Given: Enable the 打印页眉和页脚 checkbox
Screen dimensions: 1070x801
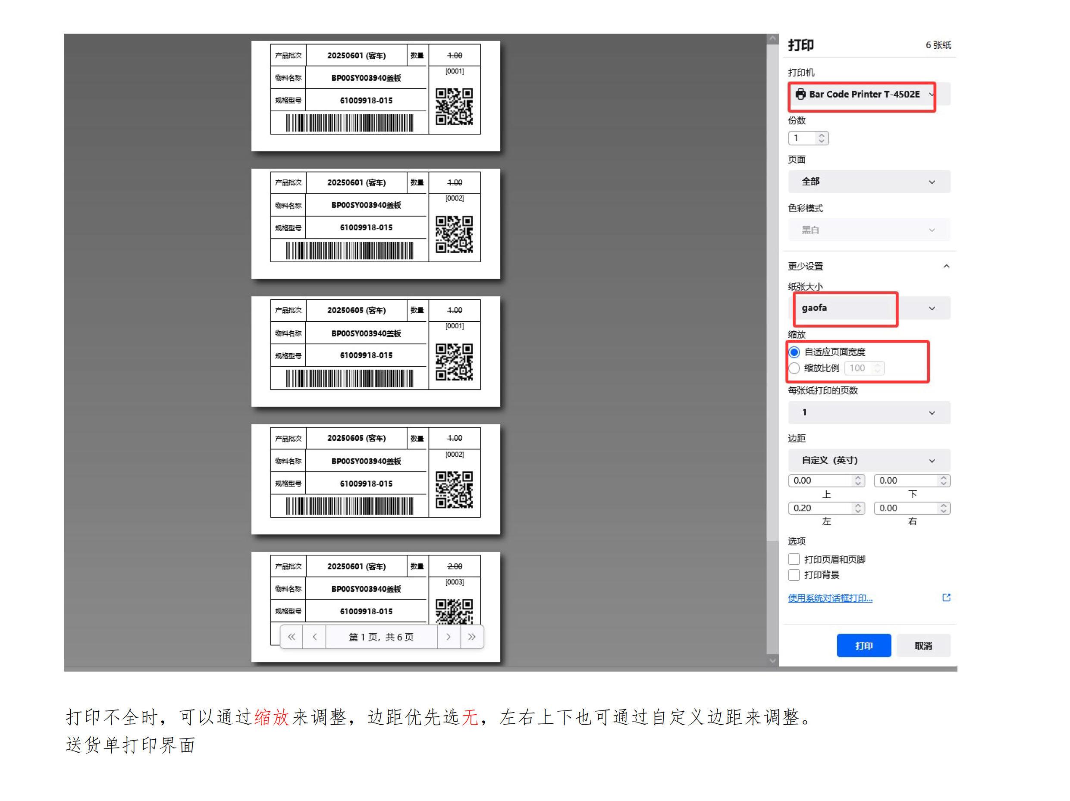Looking at the screenshot, I should click(794, 559).
